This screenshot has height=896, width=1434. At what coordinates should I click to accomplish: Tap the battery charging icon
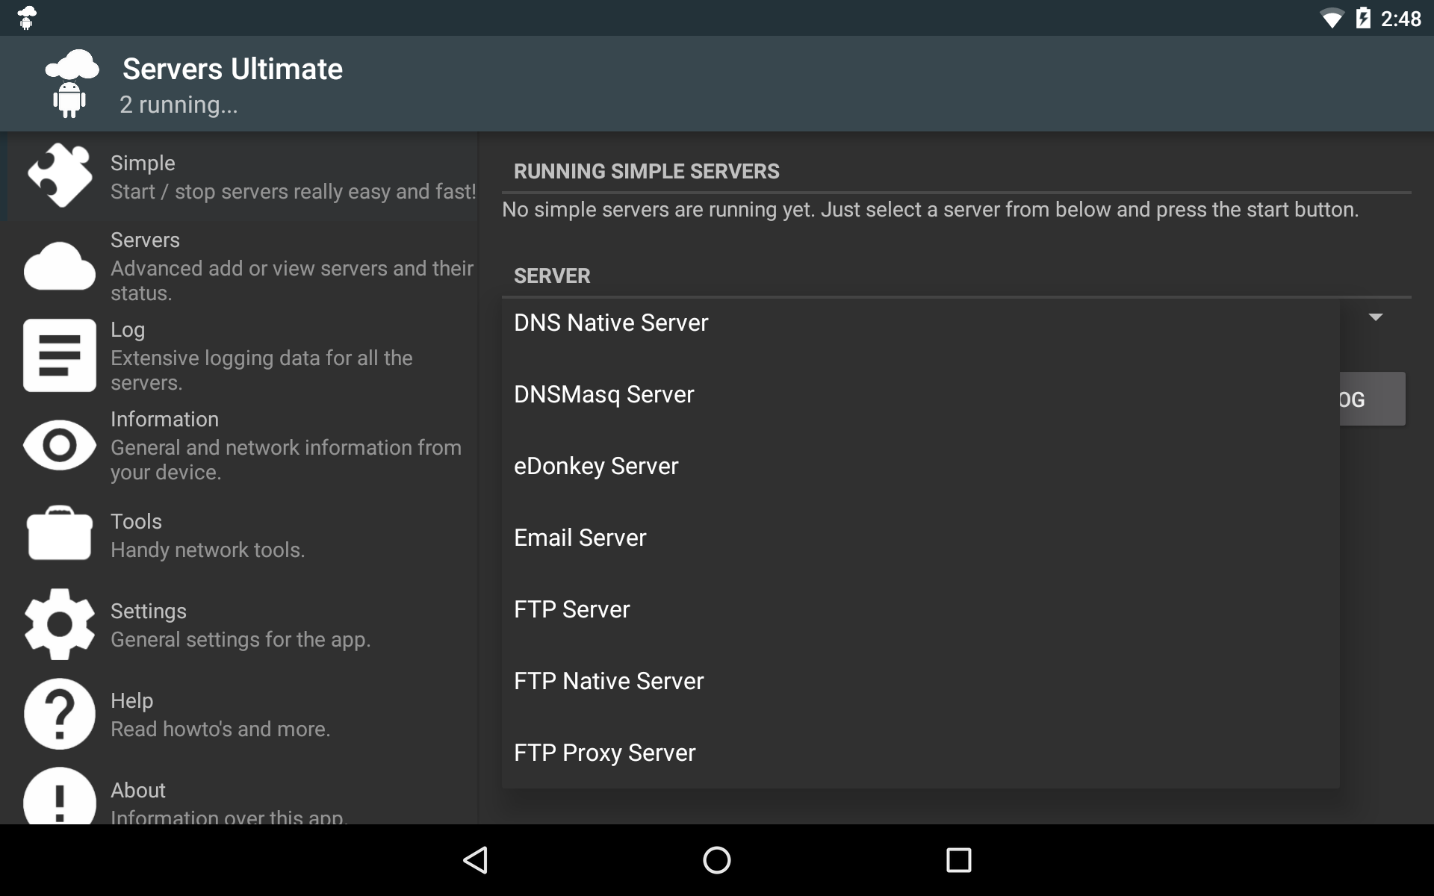[x=1363, y=18]
